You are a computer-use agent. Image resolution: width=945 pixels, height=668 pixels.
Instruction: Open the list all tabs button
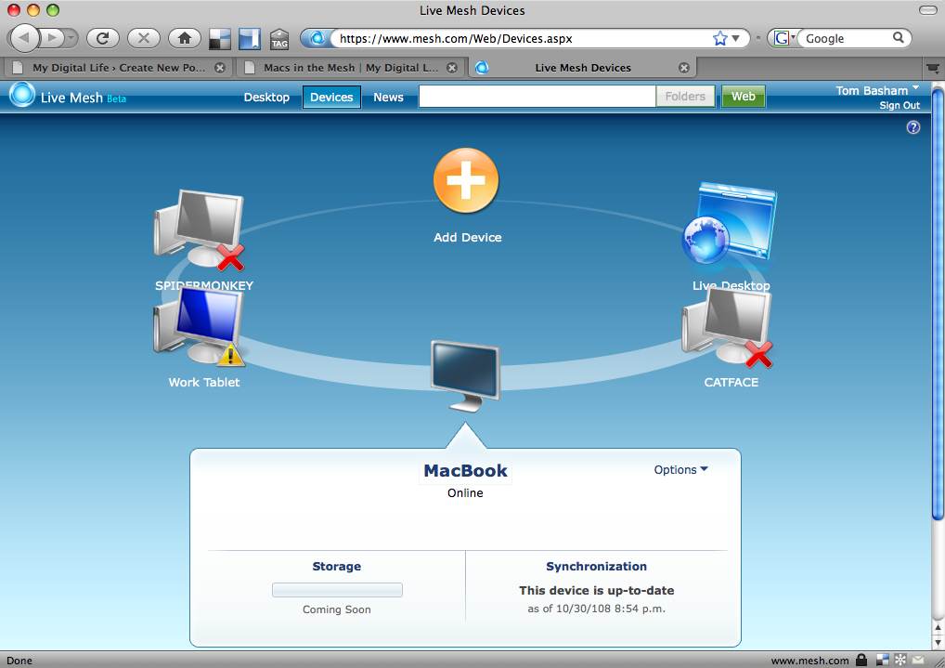click(x=933, y=68)
